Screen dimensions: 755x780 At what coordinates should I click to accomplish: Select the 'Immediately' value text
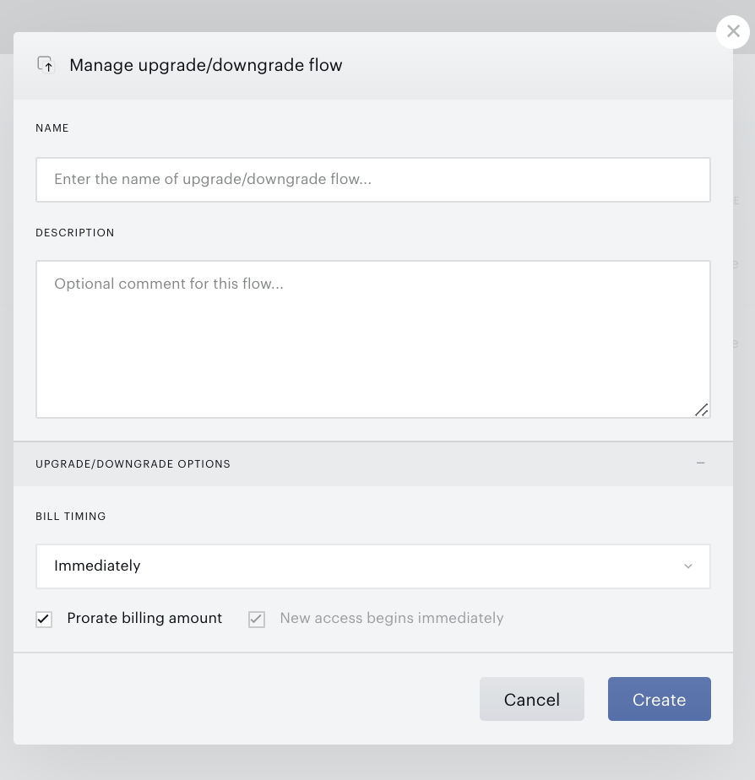click(x=98, y=566)
